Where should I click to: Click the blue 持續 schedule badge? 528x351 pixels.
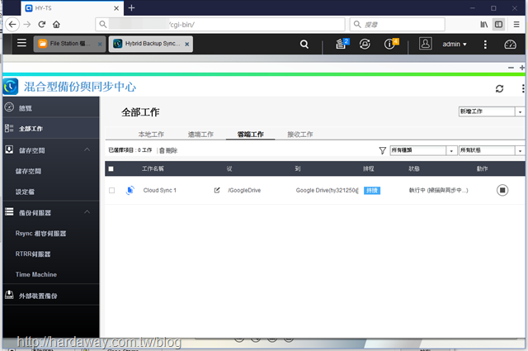tap(372, 191)
